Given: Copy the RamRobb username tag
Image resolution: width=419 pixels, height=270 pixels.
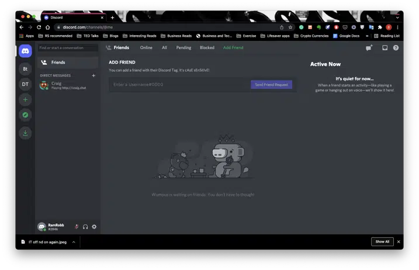Looking at the screenshot, I should click(56, 227).
